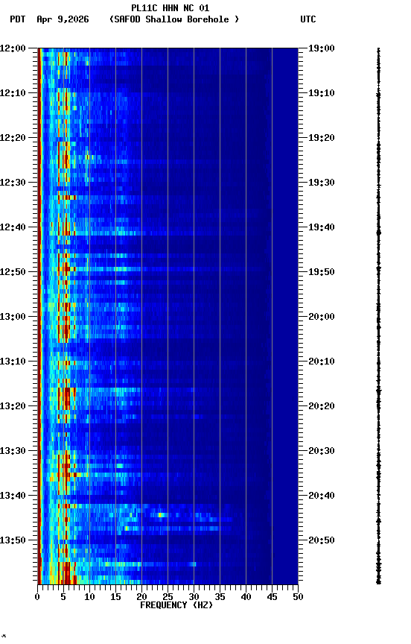Click the 19:20 UTC time label
The height and width of the screenshot is (644, 411).
click(x=322, y=138)
